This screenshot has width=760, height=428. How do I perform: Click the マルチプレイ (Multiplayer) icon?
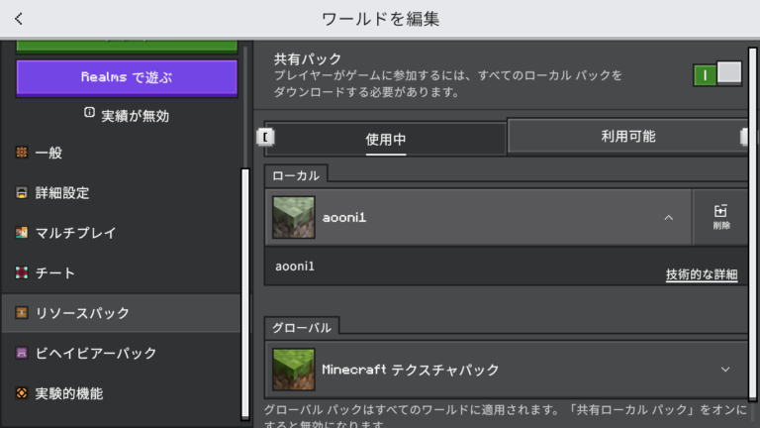coord(21,233)
